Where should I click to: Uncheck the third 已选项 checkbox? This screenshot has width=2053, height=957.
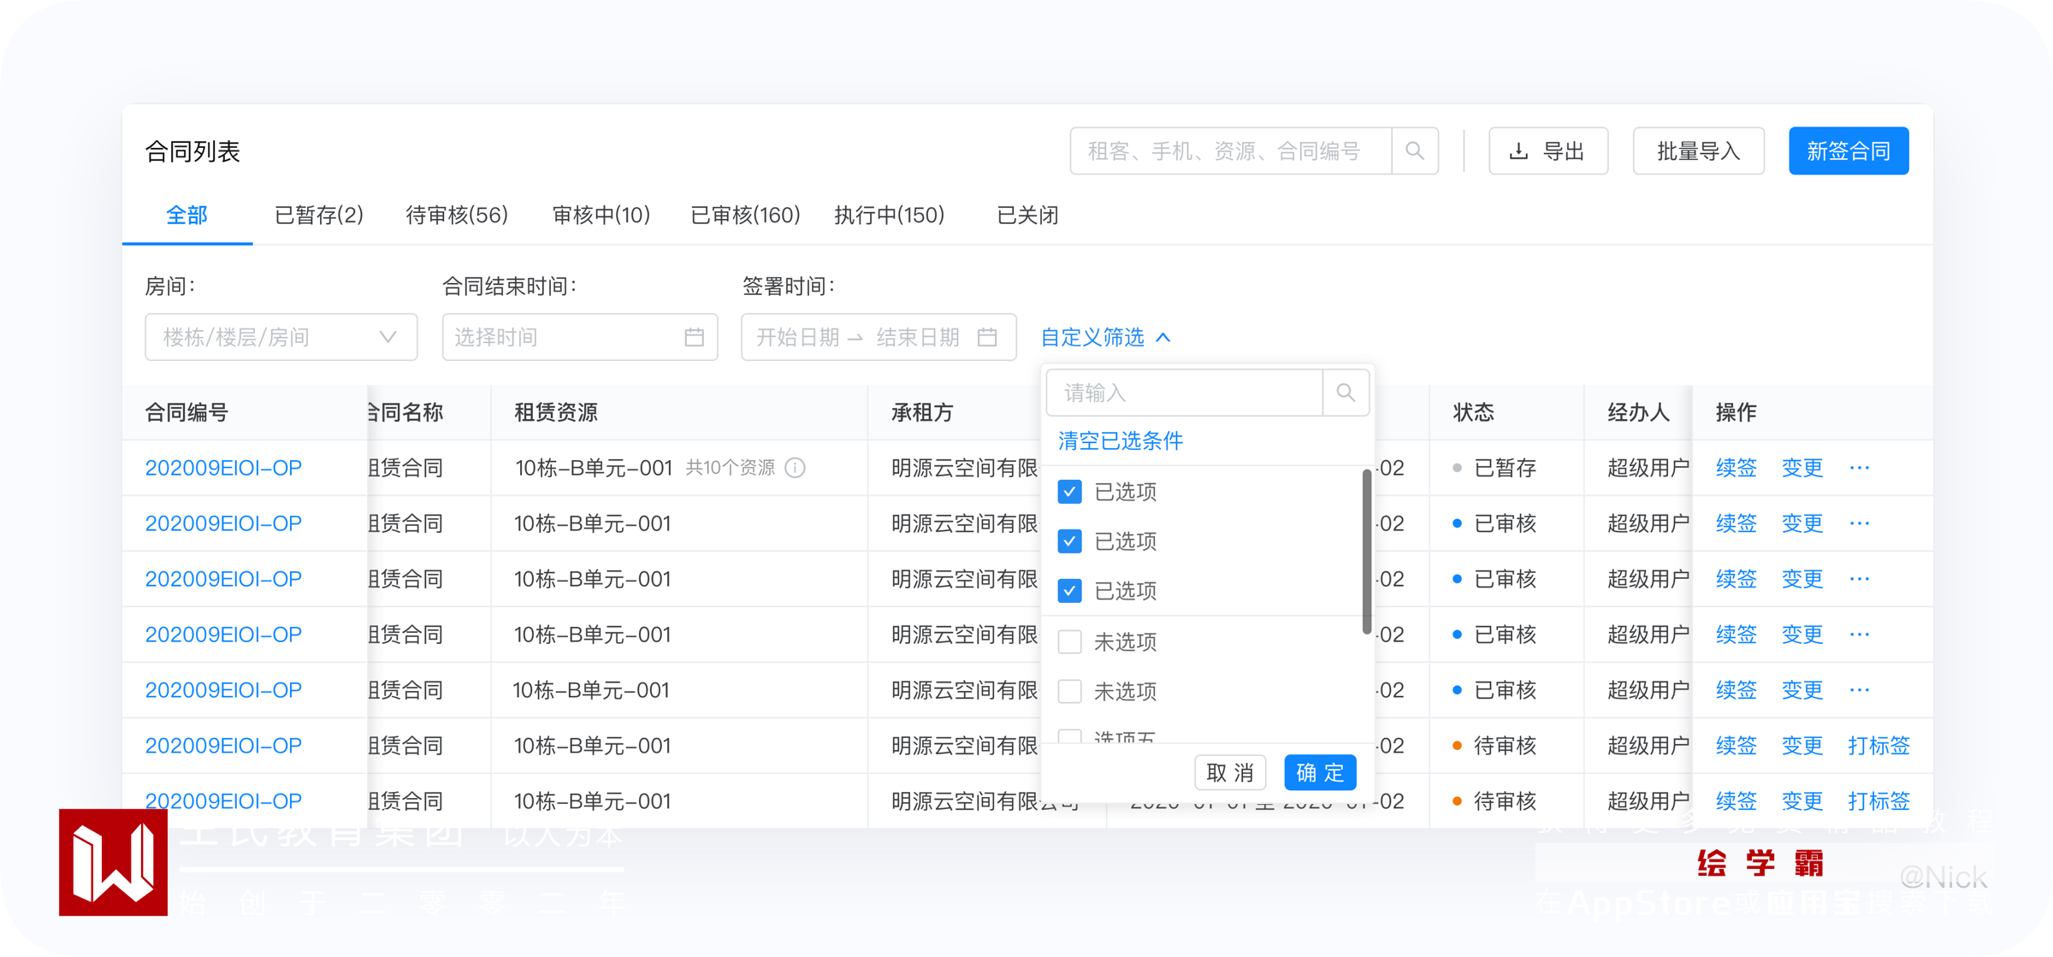click(x=1069, y=591)
